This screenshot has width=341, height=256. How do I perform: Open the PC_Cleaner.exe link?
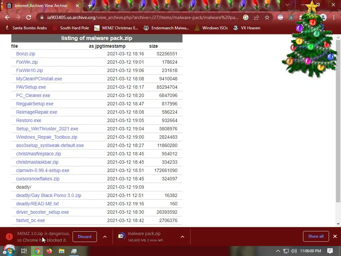[x=33, y=95]
